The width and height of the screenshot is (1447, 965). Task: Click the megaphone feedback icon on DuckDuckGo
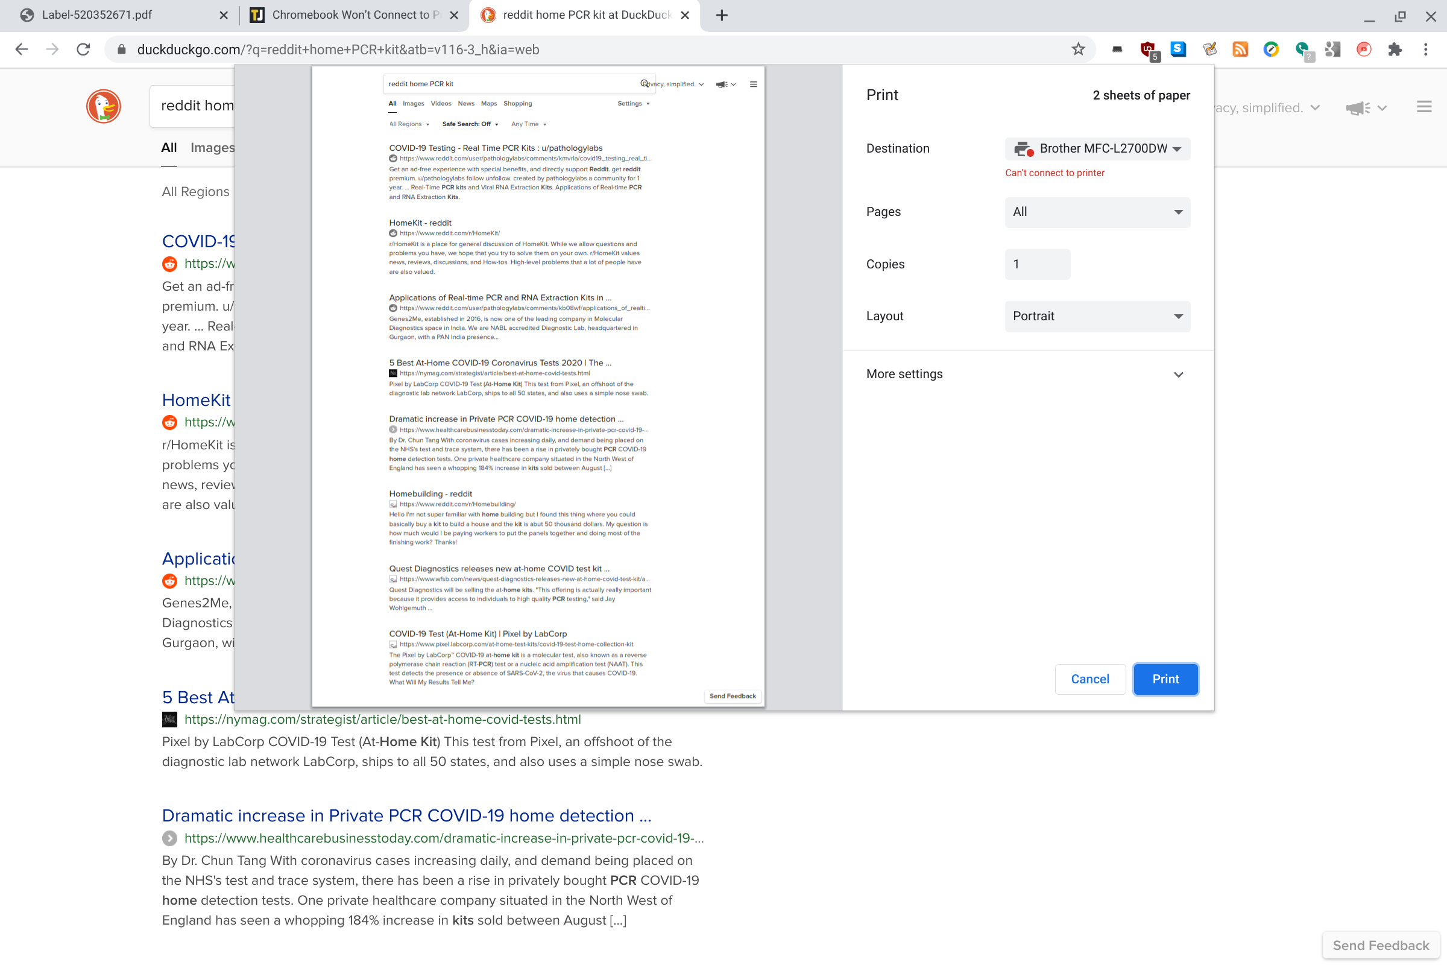[x=1357, y=108]
